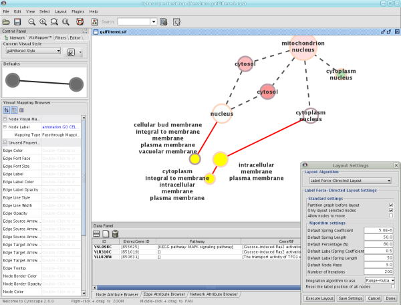The width and height of the screenshot is (401, 305).
Task: Click the Open file folder icon
Action: 7,22
